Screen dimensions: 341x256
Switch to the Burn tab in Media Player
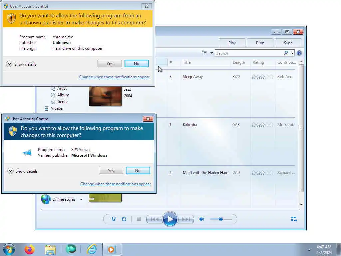(260, 43)
